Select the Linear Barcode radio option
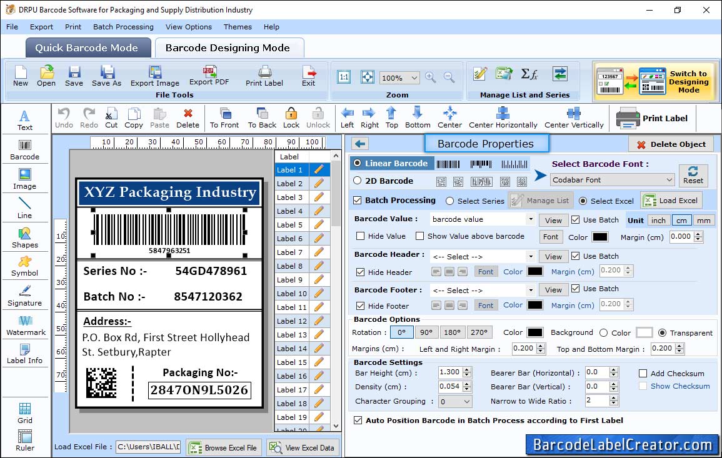Viewport: 722px width, 458px height. (358, 163)
